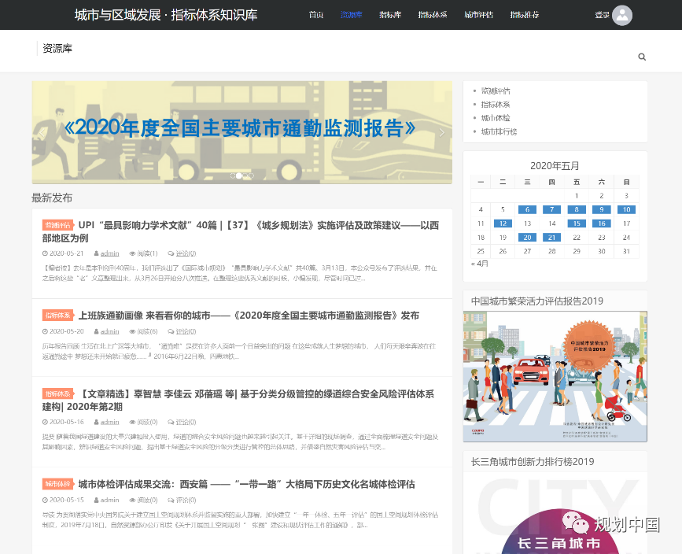Select 指标体系 in the top navigation bar
The image size is (682, 554).
point(433,15)
